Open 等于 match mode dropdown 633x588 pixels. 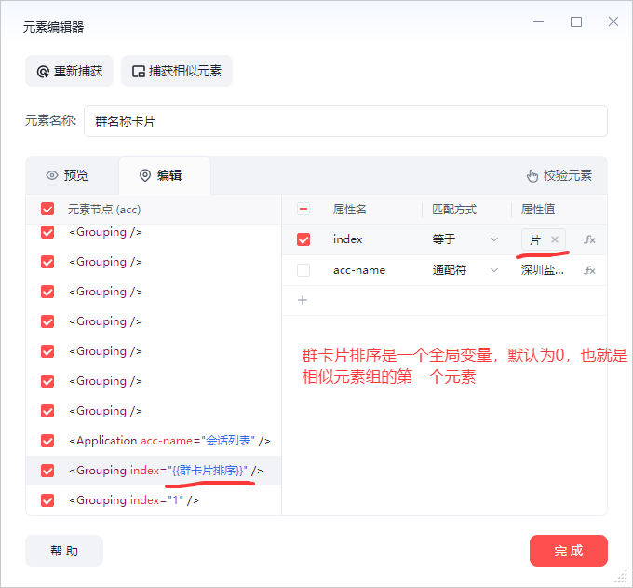coord(465,239)
